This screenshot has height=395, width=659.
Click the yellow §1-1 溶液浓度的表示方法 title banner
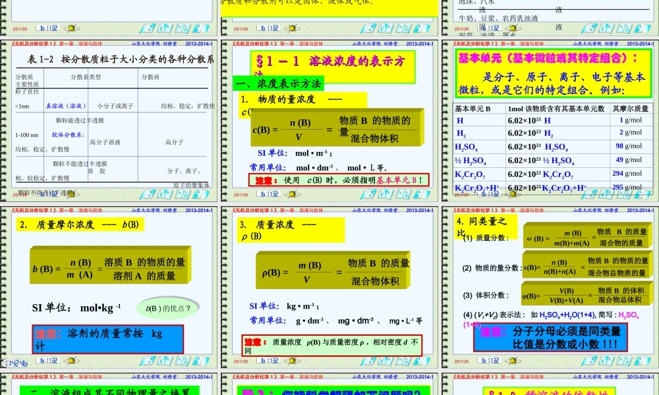[x=333, y=66]
